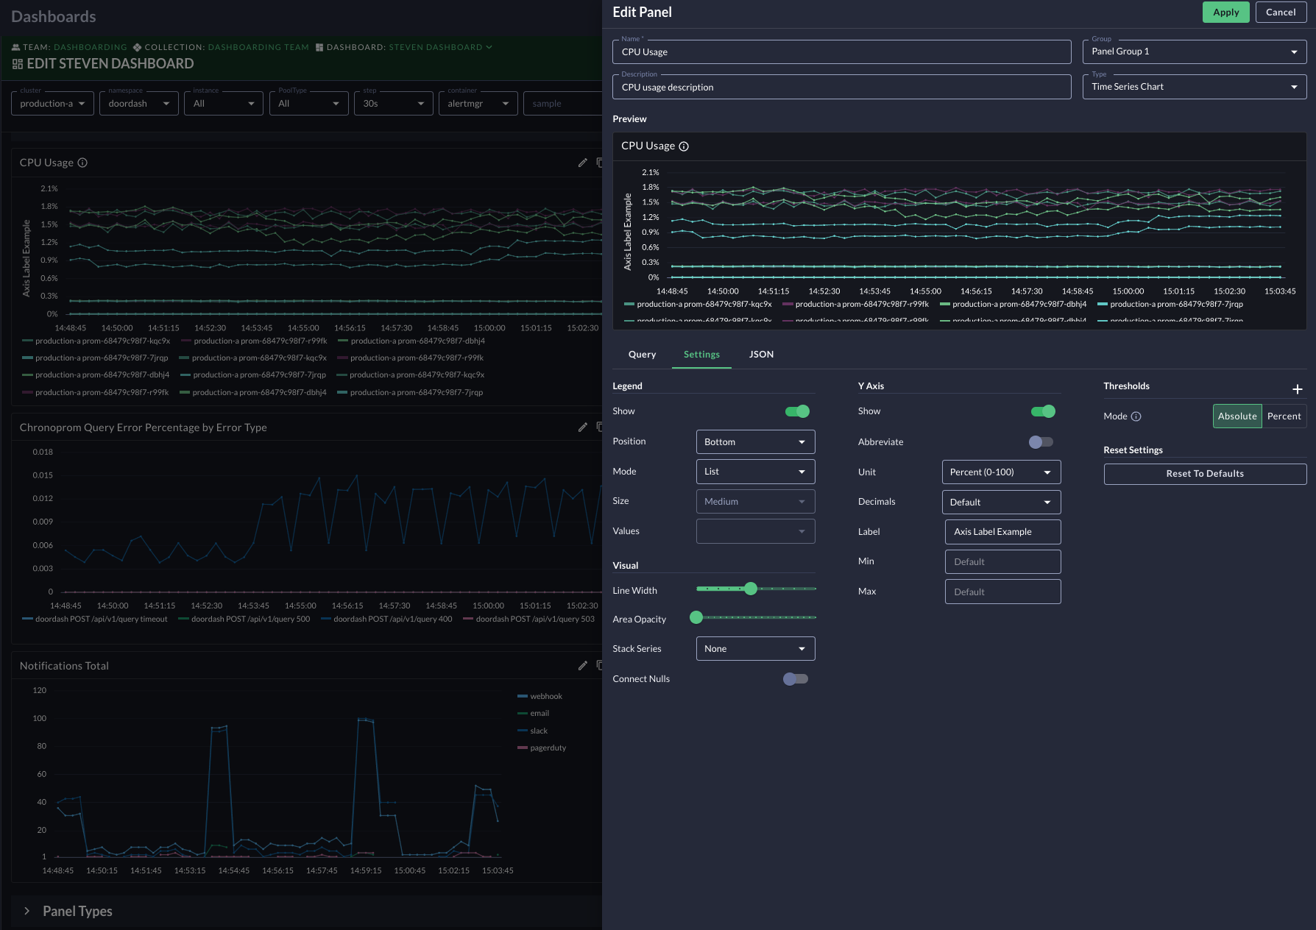
Task: Click the pagerduty legend entry
Action: [x=542, y=748]
